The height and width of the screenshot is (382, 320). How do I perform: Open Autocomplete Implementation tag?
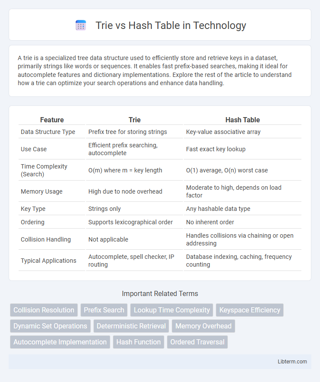coord(60,342)
